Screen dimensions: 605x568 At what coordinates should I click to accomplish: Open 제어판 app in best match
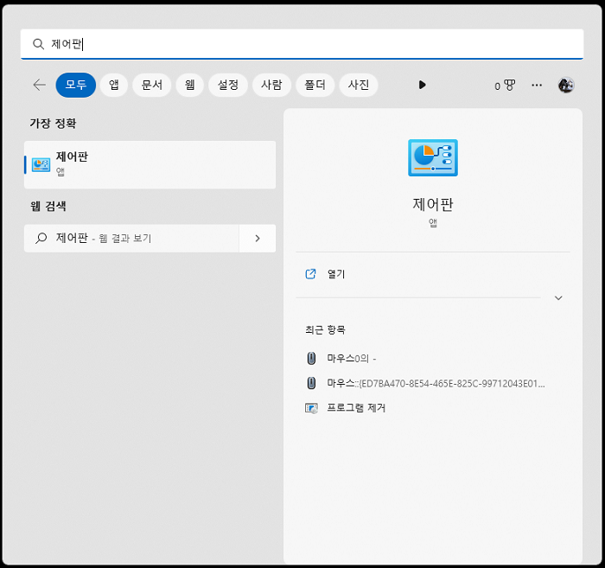pos(150,165)
